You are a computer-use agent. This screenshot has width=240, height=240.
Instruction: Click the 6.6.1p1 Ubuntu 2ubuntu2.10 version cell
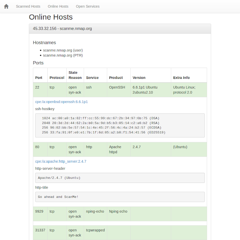pyautogui.click(x=151, y=90)
